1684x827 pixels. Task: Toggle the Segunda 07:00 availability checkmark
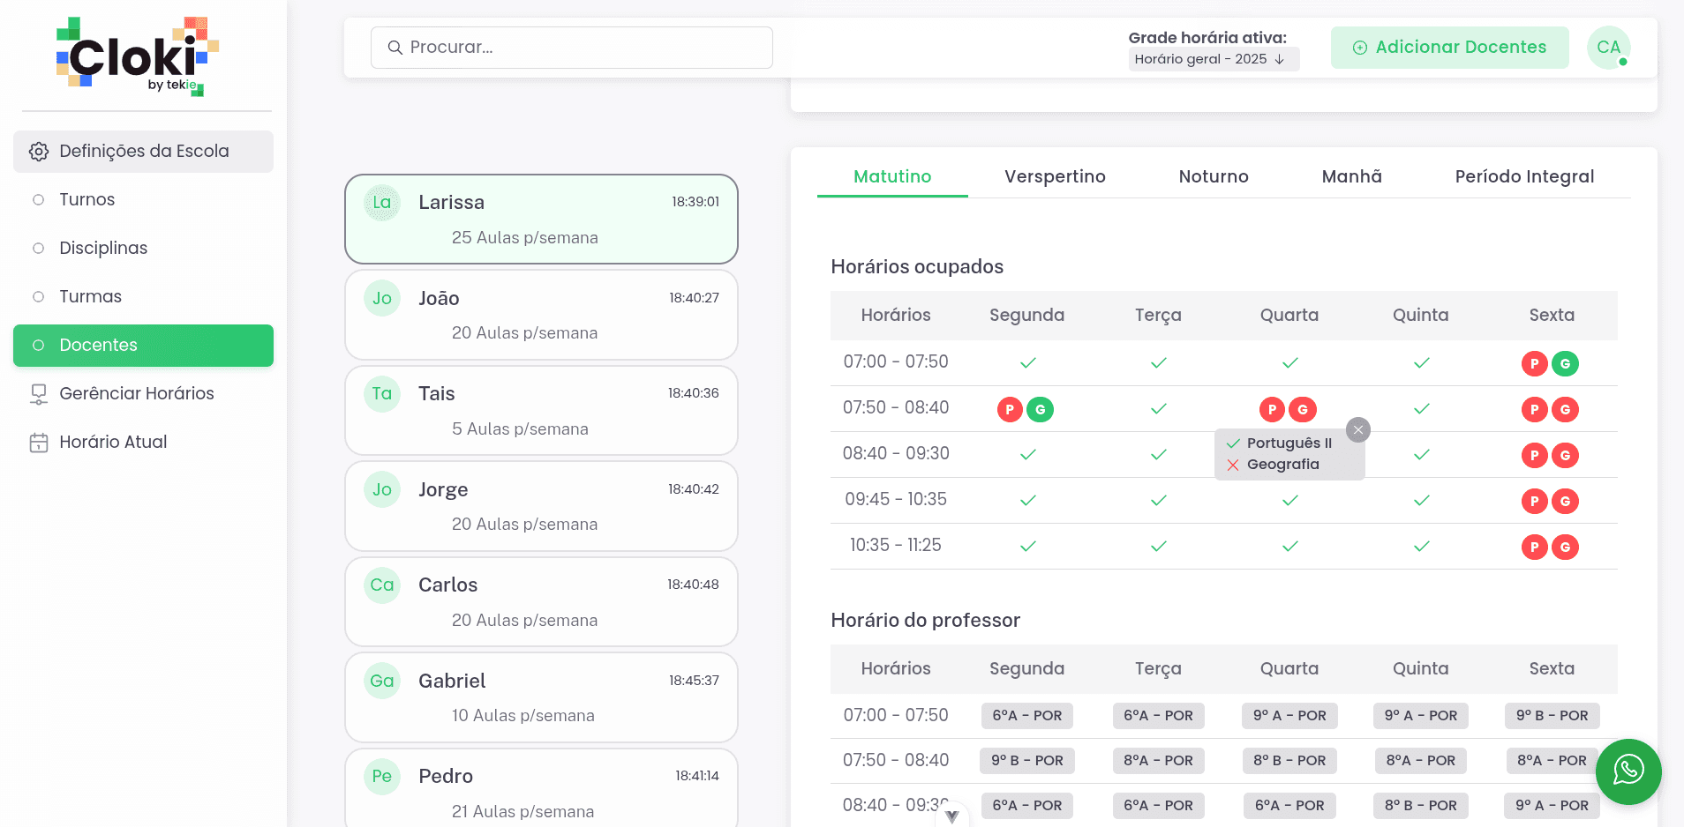[x=1027, y=362]
